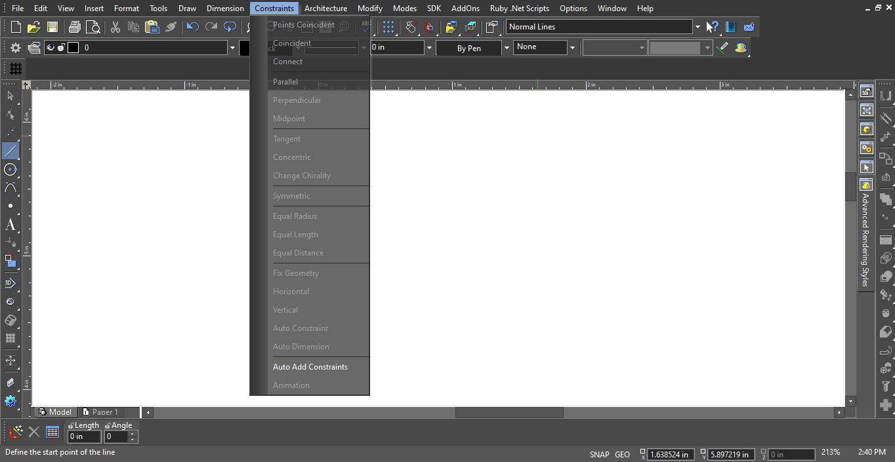The image size is (895, 462).
Task: Choose Parallel from the Constraints menu
Action: point(285,81)
